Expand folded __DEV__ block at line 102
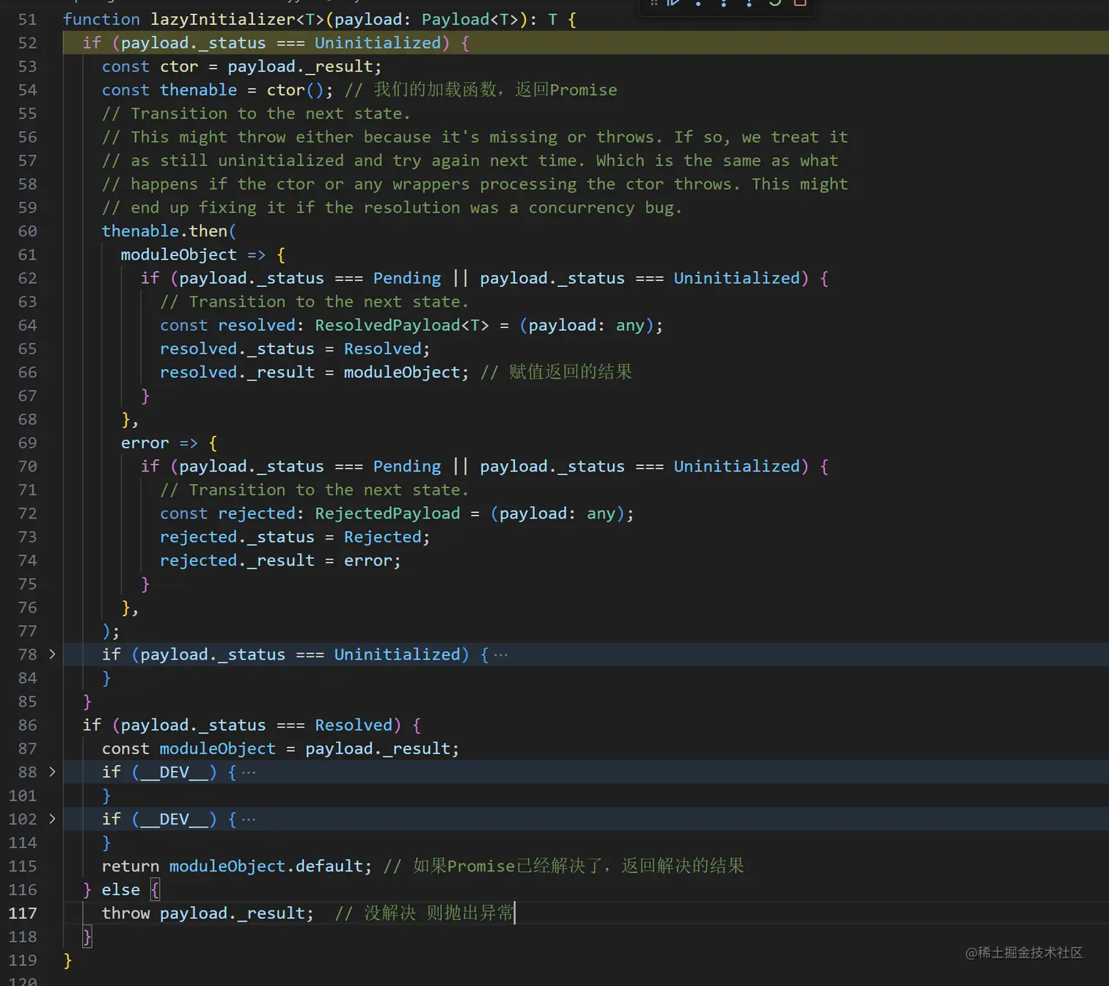 pyautogui.click(x=52, y=818)
